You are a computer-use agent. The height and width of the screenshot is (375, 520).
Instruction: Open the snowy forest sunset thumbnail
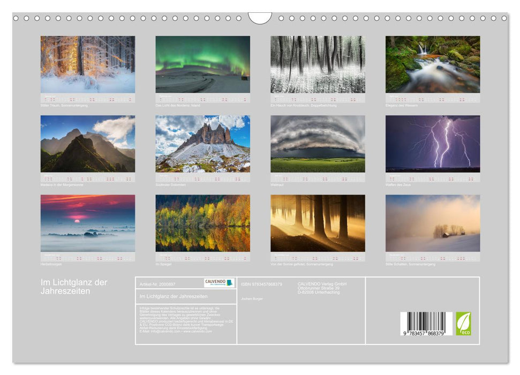[88, 64]
